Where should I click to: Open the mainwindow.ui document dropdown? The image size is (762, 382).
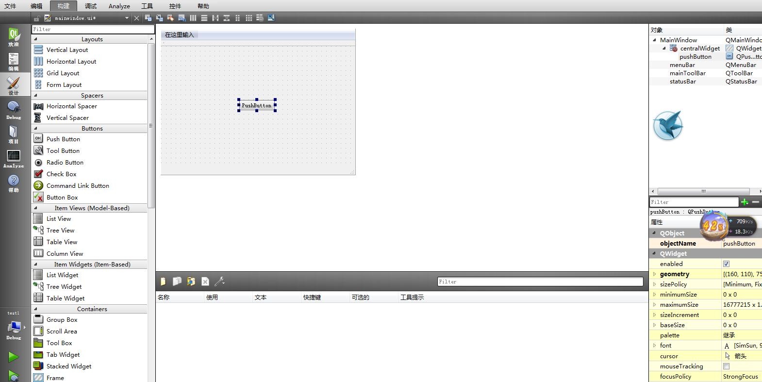click(x=127, y=18)
